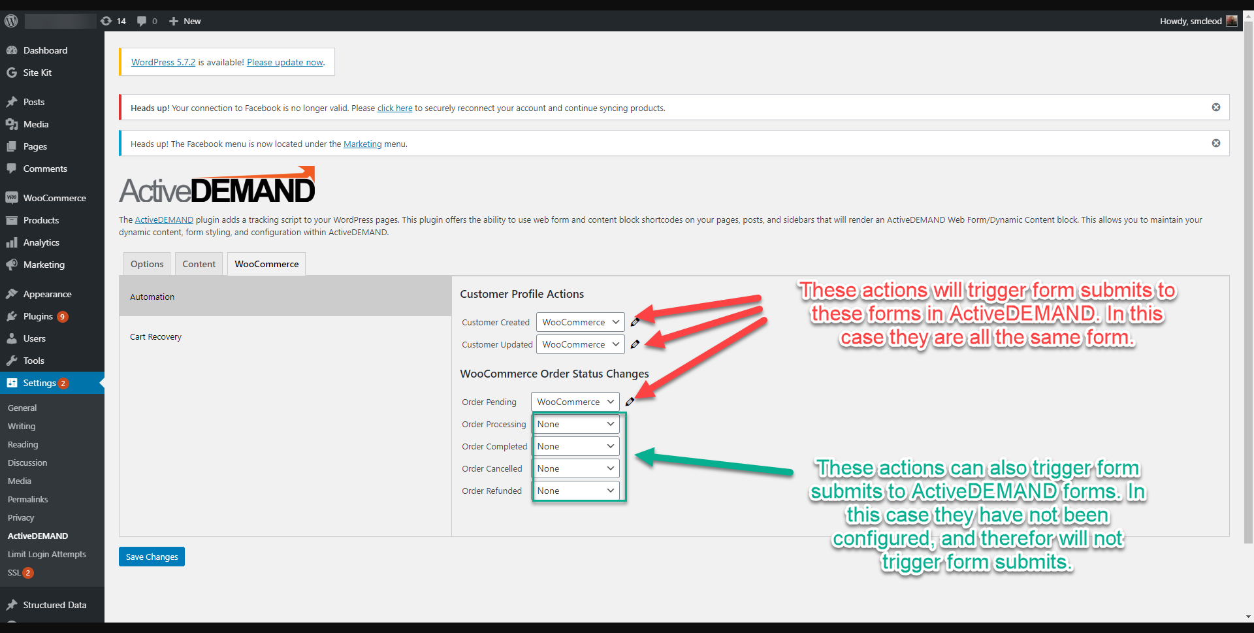
Task: Click the Please update now link
Action: click(285, 62)
